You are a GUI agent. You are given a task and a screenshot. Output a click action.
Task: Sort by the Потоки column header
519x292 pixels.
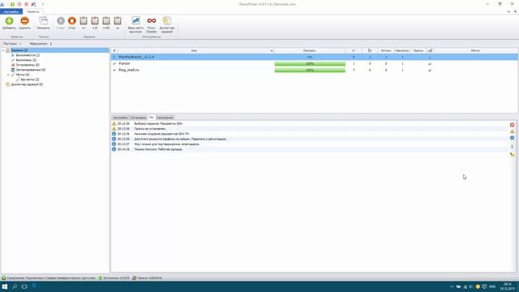click(x=386, y=50)
